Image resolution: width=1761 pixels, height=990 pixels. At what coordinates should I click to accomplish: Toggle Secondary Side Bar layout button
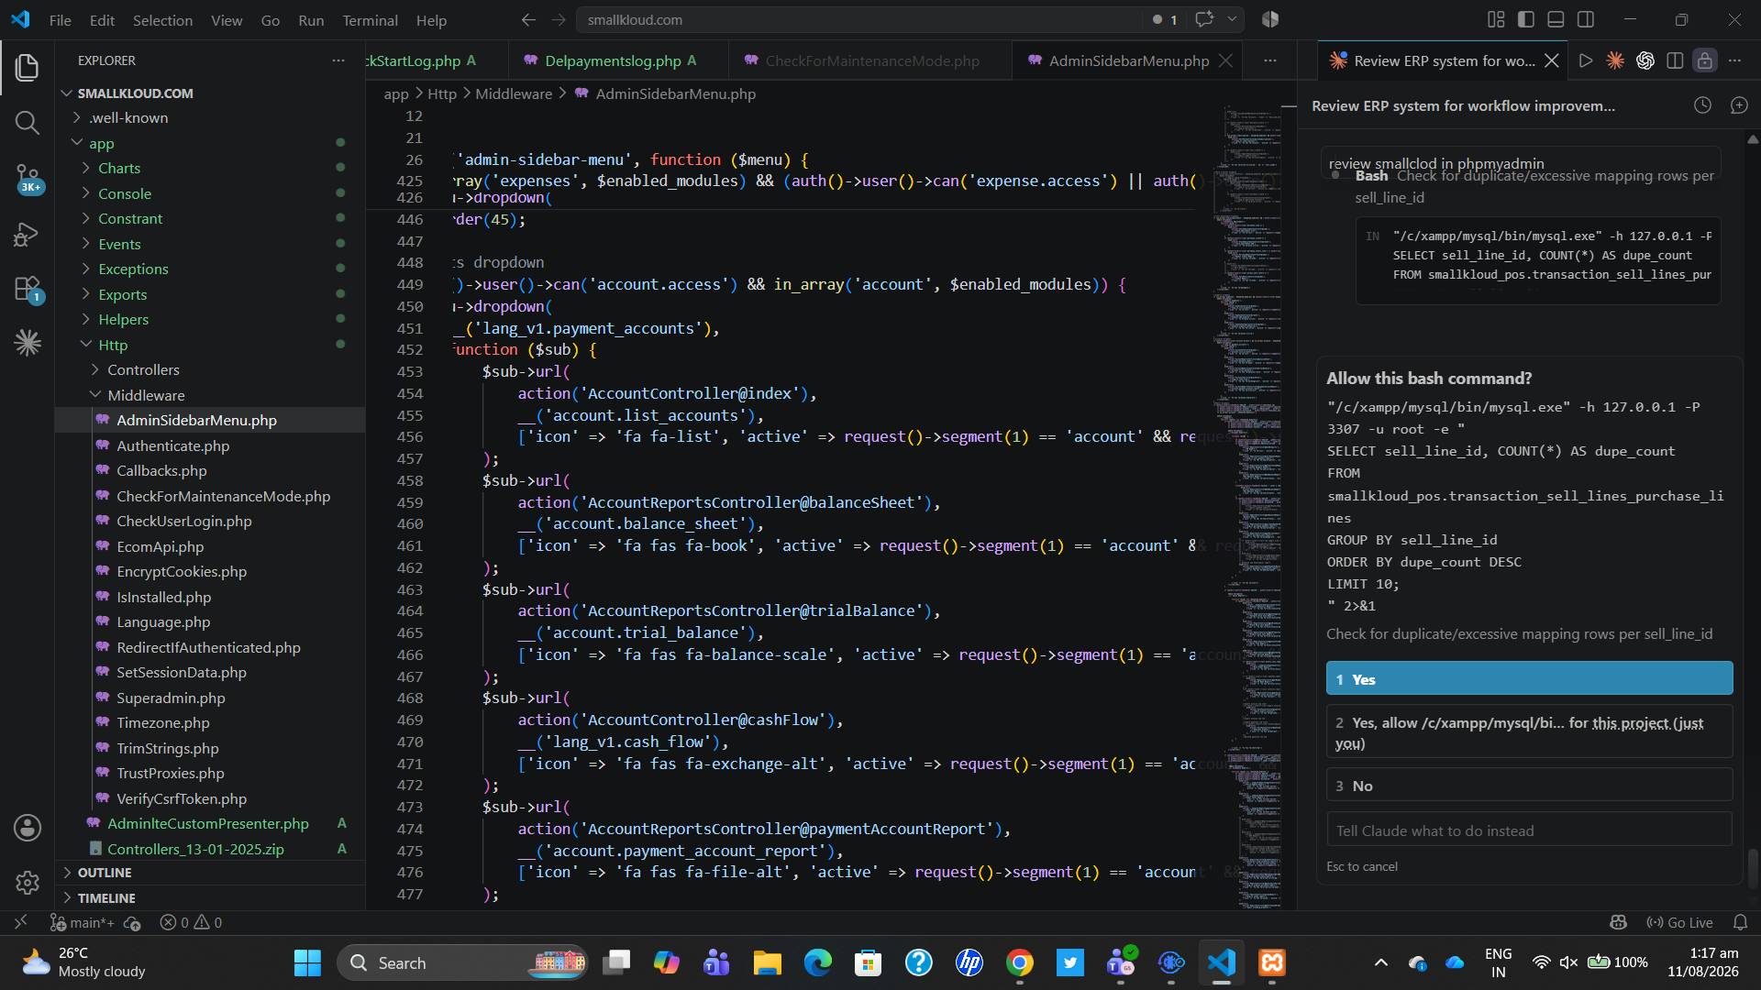(1586, 19)
